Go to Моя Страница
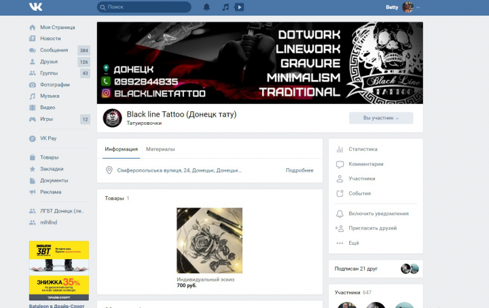489x308 pixels. click(x=57, y=27)
